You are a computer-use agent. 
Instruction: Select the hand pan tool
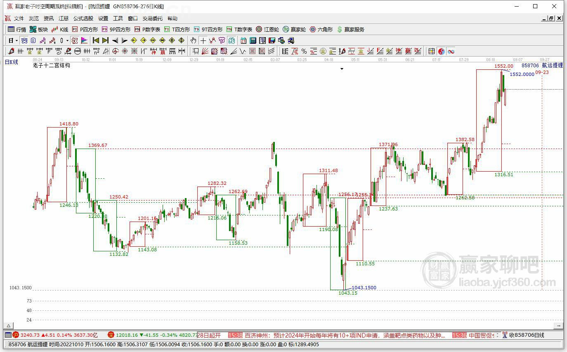[x=193, y=40]
